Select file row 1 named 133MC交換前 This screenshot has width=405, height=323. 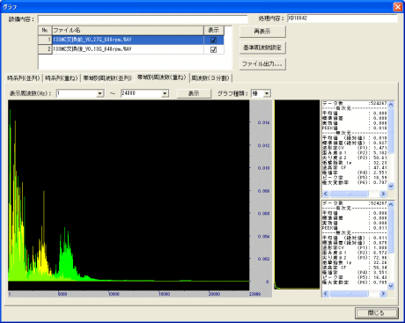(131, 40)
